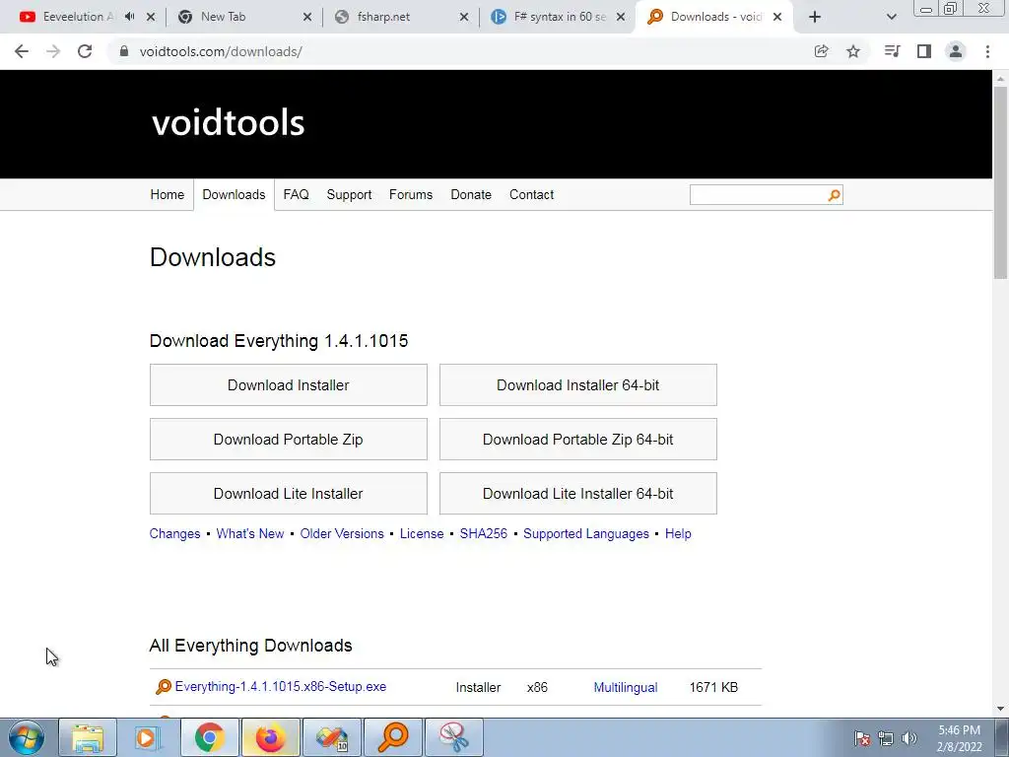The height and width of the screenshot is (757, 1009).
Task: Close the fsharp.net tab
Action: click(464, 17)
